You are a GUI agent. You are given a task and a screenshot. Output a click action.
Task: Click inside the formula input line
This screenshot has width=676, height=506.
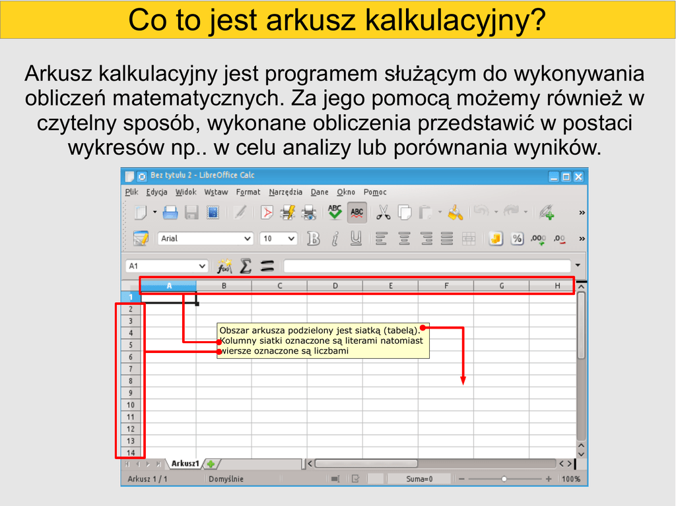tap(426, 266)
